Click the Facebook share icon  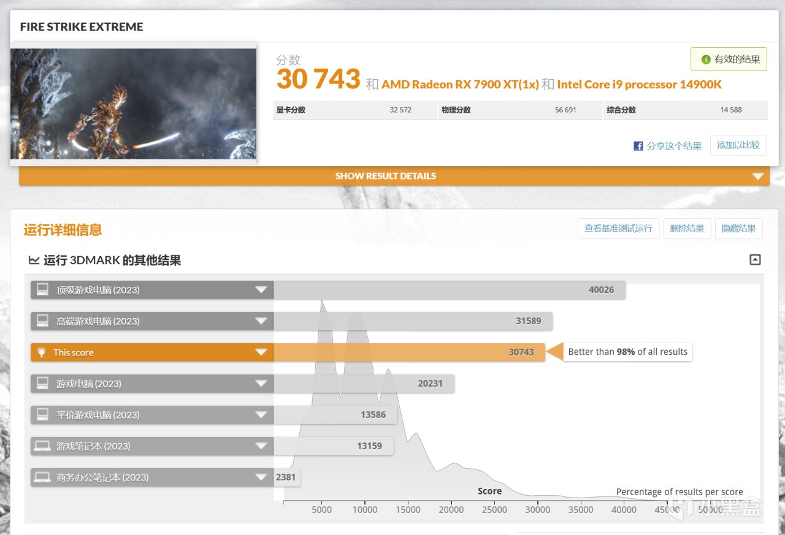[x=638, y=146]
